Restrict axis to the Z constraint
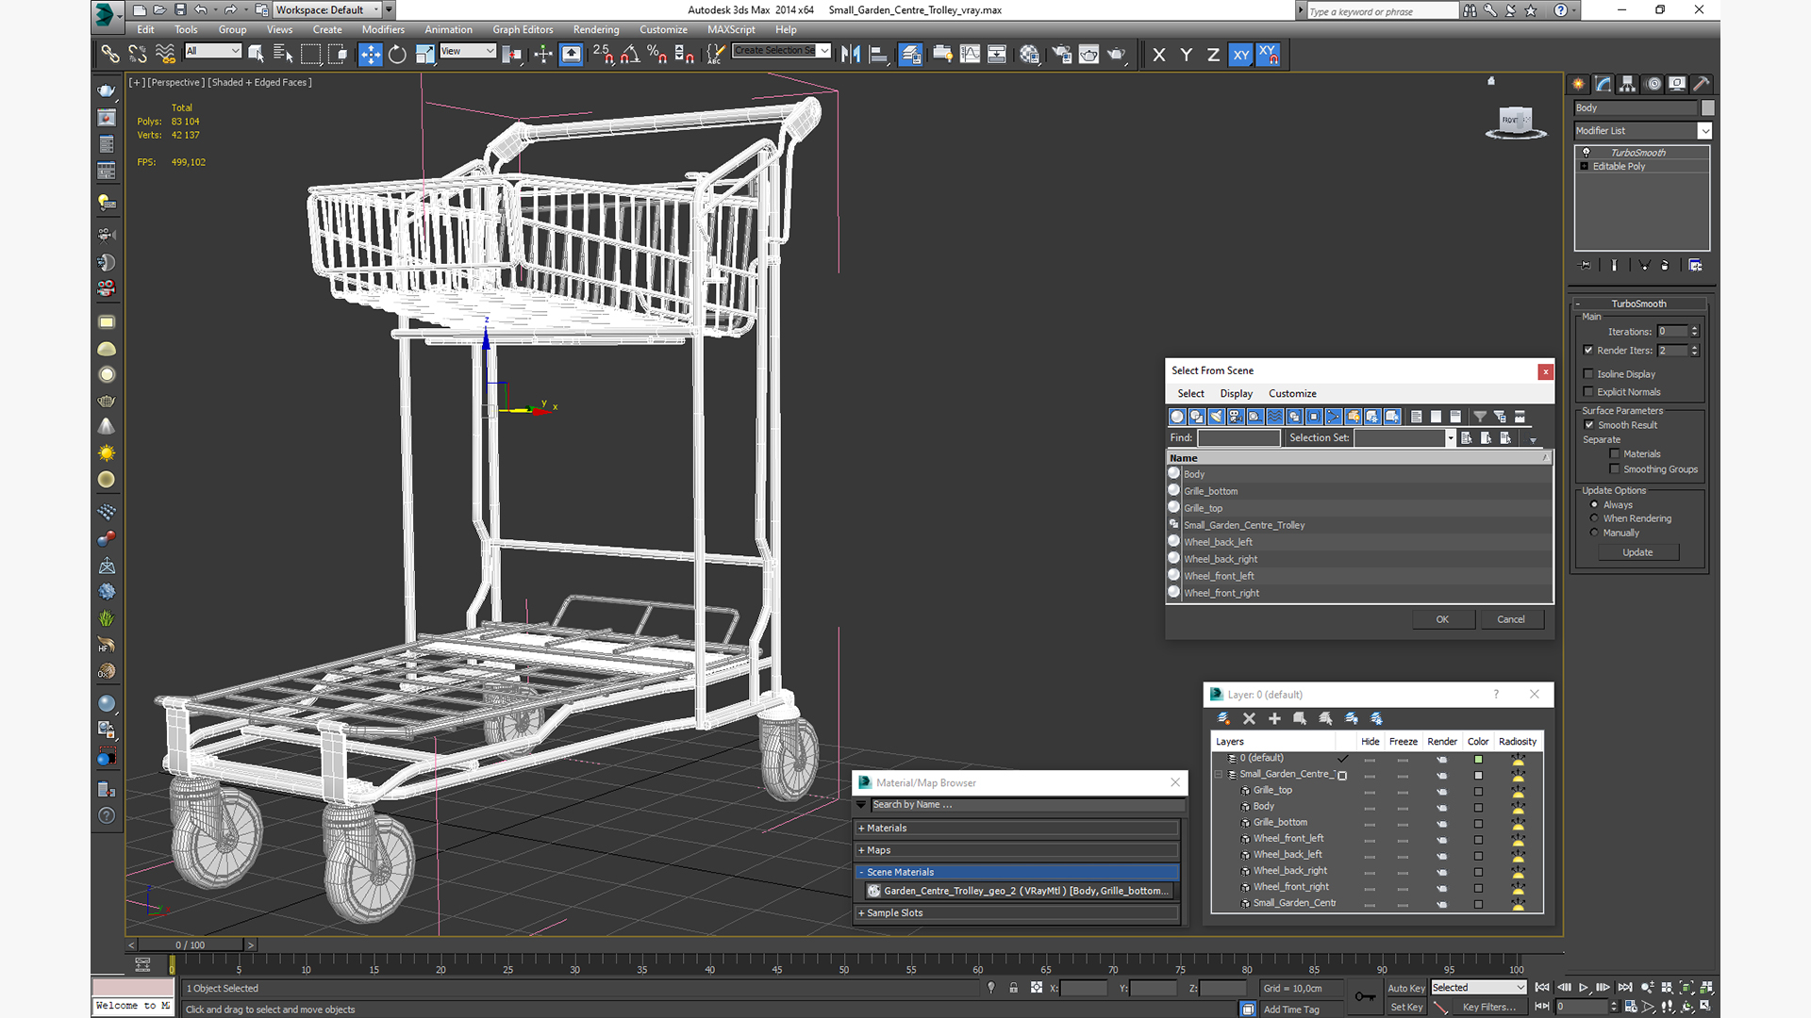1811x1018 pixels. click(x=1213, y=55)
